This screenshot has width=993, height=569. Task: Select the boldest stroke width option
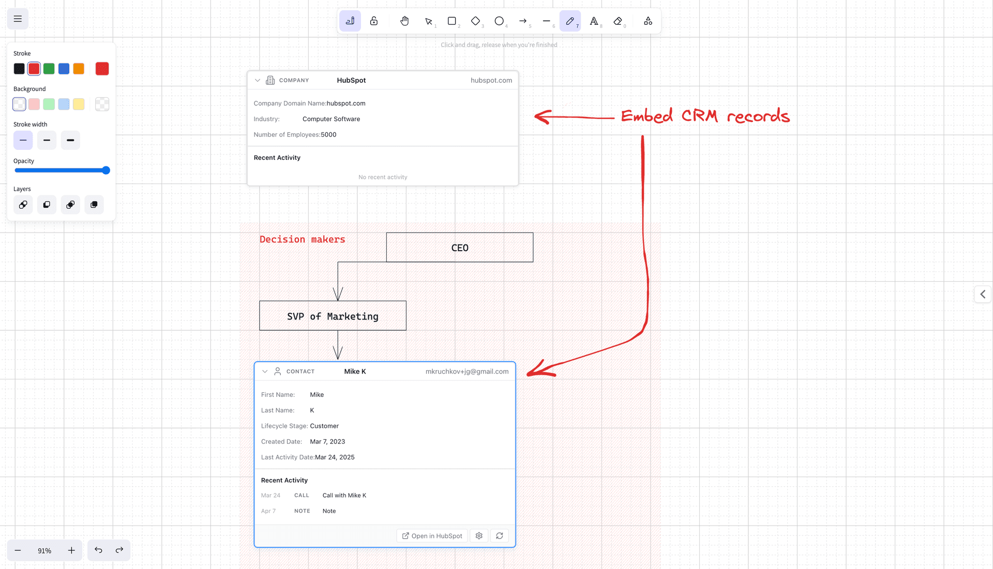[x=70, y=140]
